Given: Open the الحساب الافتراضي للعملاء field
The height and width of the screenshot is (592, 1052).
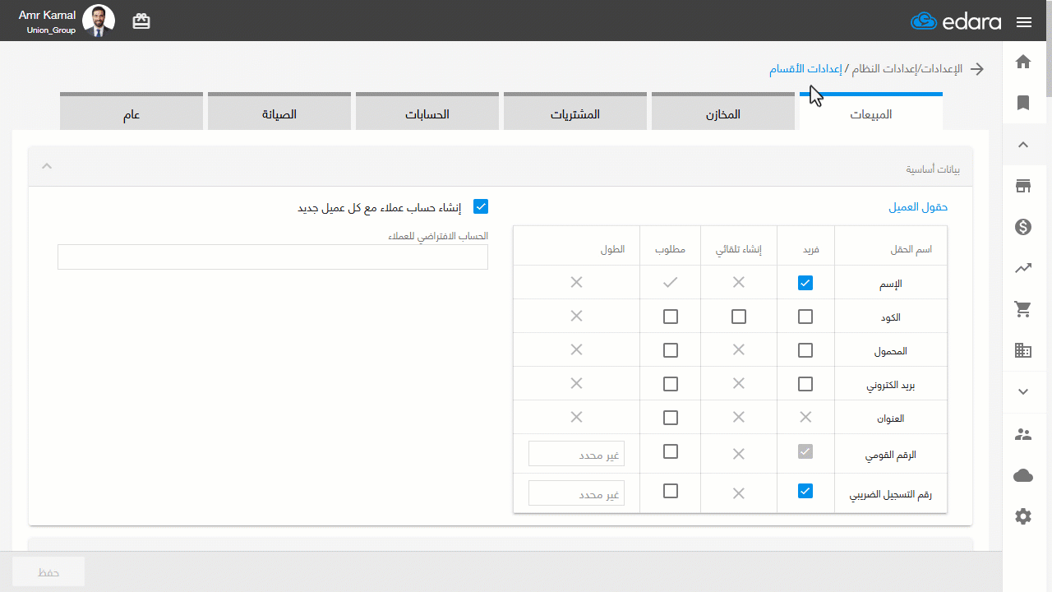Looking at the screenshot, I should click(273, 257).
